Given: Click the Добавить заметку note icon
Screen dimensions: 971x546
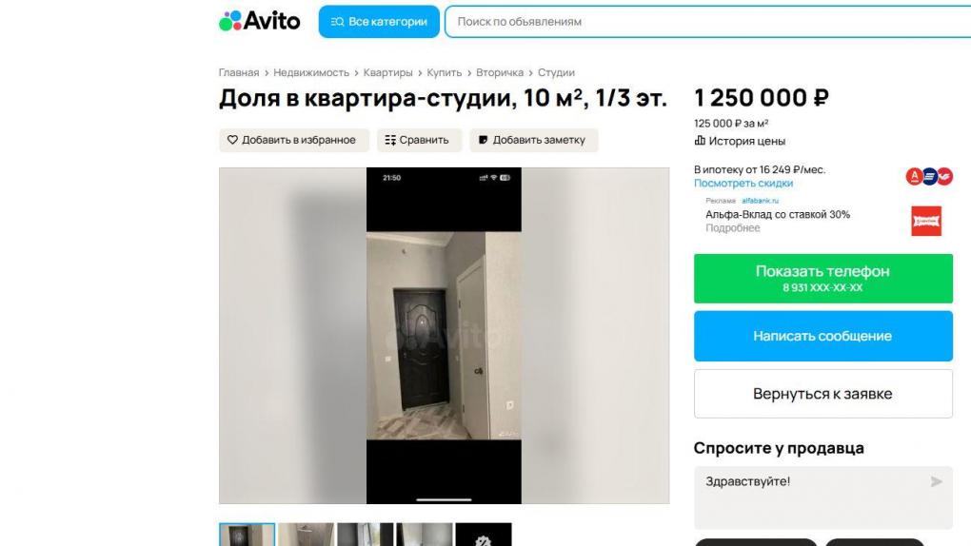Looking at the screenshot, I should (483, 140).
